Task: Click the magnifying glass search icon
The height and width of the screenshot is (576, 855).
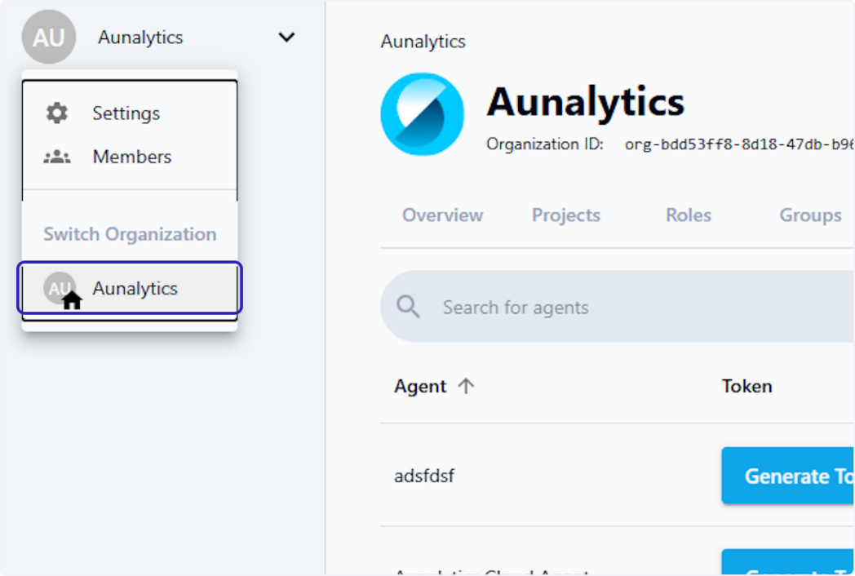Action: pyautogui.click(x=408, y=307)
